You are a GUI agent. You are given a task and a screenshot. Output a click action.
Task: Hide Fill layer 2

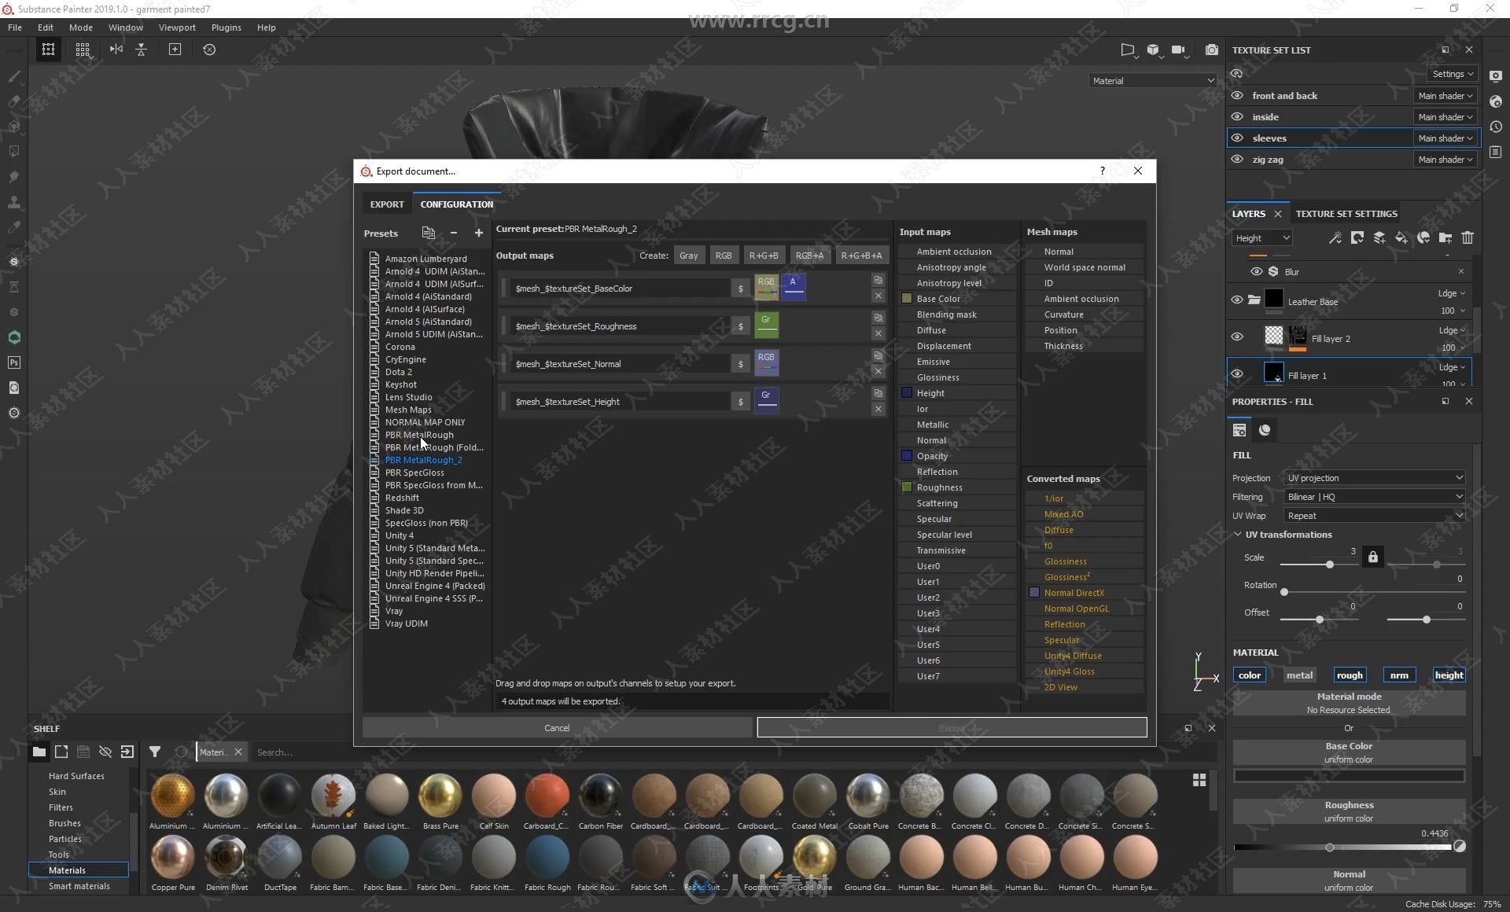[x=1237, y=336]
